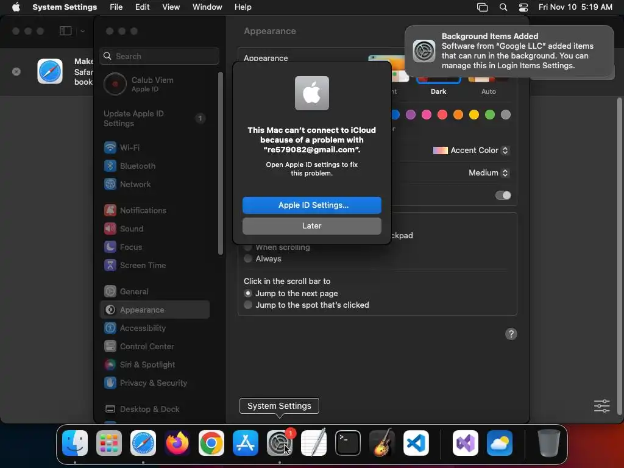Image resolution: width=624 pixels, height=468 pixels.
Task: Open the Trash in the Dock
Action: 549,443
